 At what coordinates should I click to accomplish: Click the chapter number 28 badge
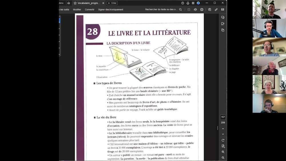click(x=93, y=31)
